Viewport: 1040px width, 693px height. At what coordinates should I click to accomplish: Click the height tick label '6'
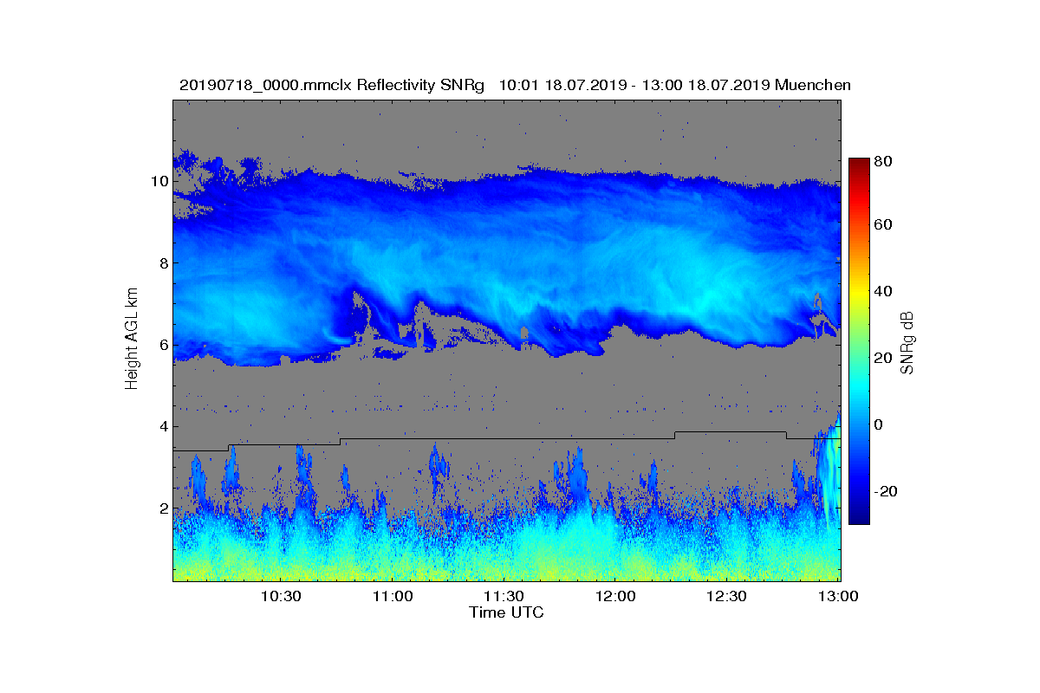163,345
